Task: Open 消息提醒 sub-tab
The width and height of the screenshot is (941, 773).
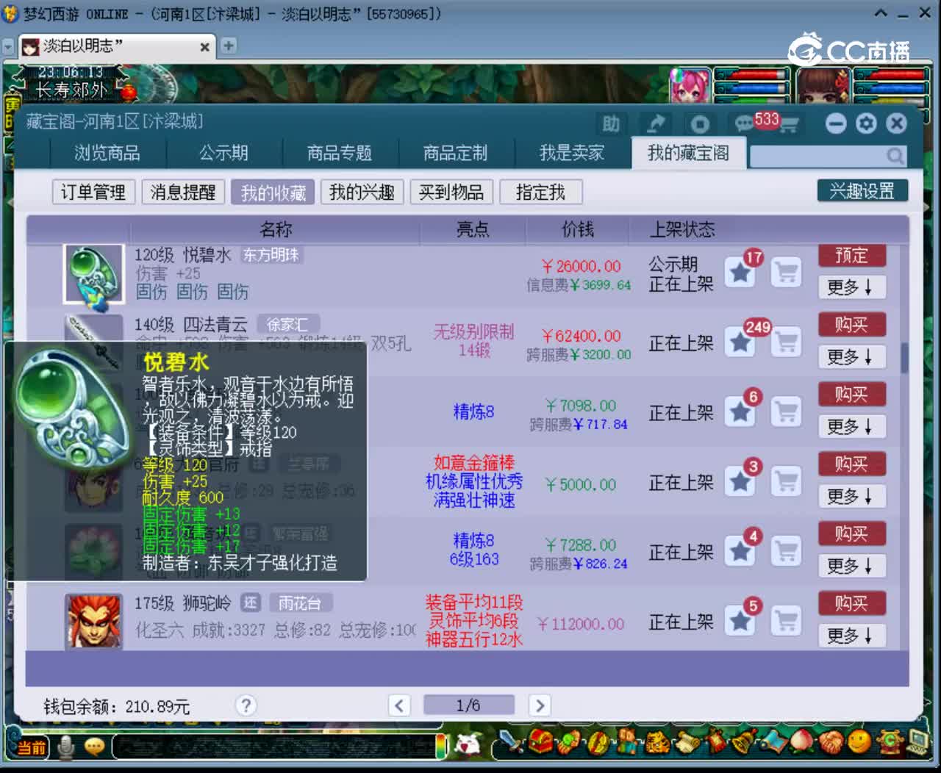Action: point(183,193)
